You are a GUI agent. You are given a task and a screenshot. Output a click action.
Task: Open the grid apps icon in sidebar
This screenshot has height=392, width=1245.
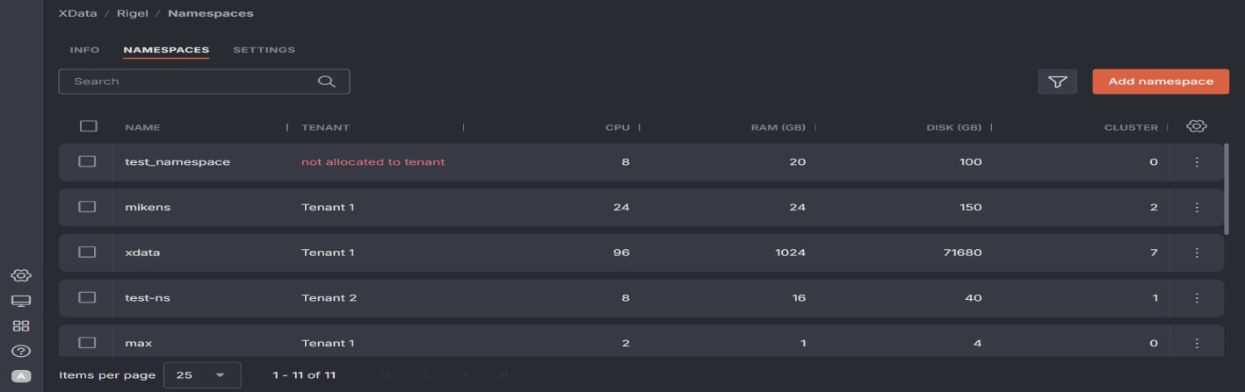(21, 326)
